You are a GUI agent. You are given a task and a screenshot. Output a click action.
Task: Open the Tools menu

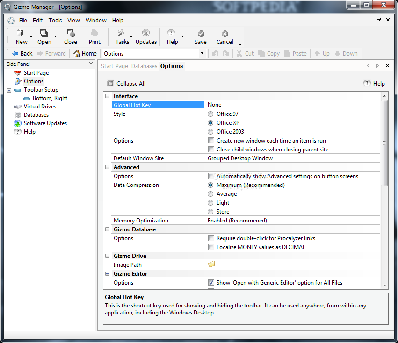55,20
